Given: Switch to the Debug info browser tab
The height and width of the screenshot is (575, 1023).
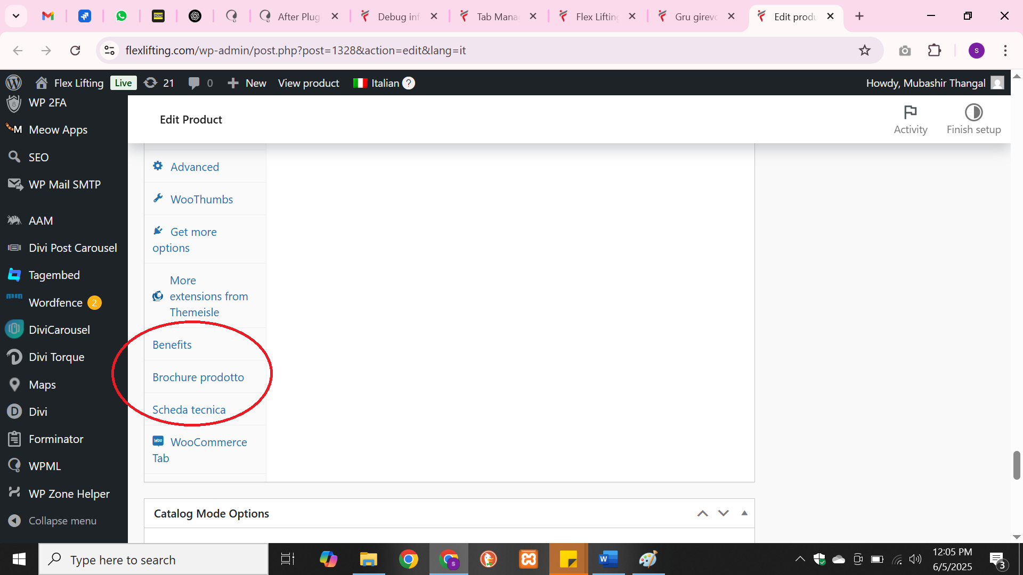Looking at the screenshot, I should [399, 17].
